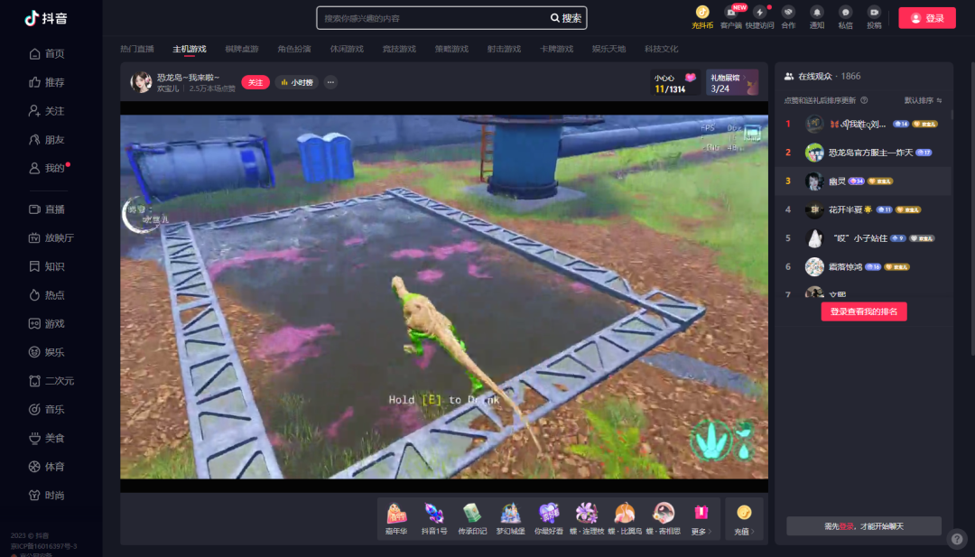This screenshot has height=557, width=975.
Task: Select the 主机游戏 tab
Action: (x=189, y=49)
